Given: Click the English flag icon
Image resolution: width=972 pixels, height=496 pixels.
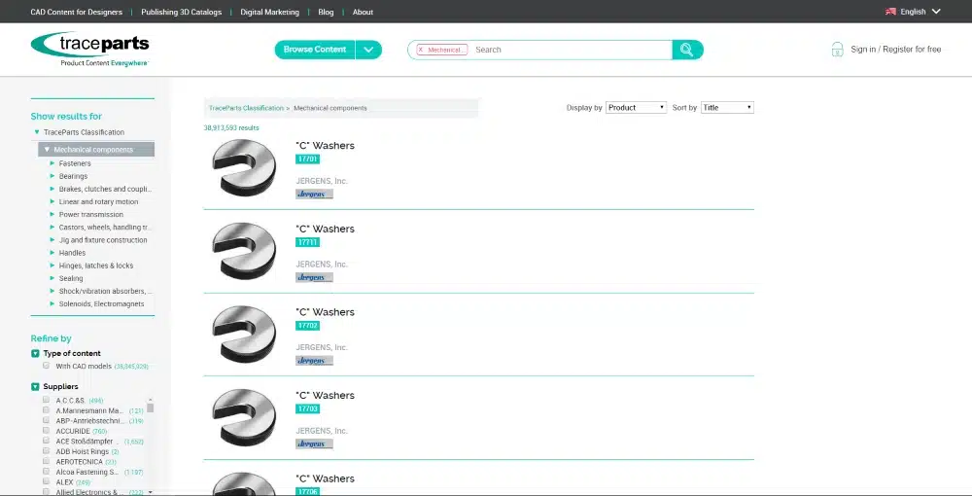Looking at the screenshot, I should click(890, 11).
